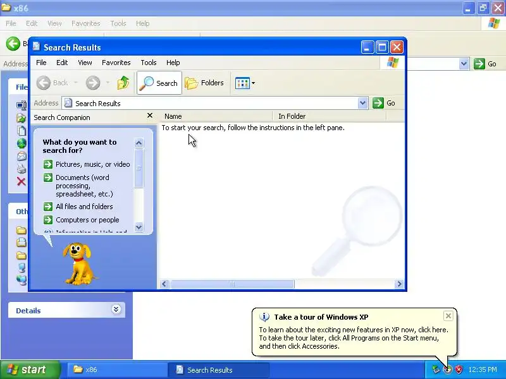Click the red X delete icon in x86 task pane
Screen dimensions: 506x379
tap(22, 182)
